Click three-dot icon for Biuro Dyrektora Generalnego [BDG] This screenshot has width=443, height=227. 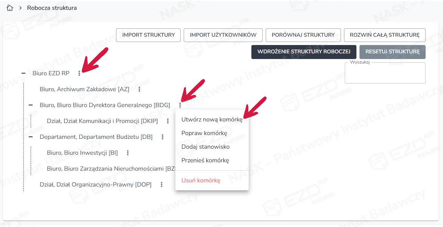point(180,105)
